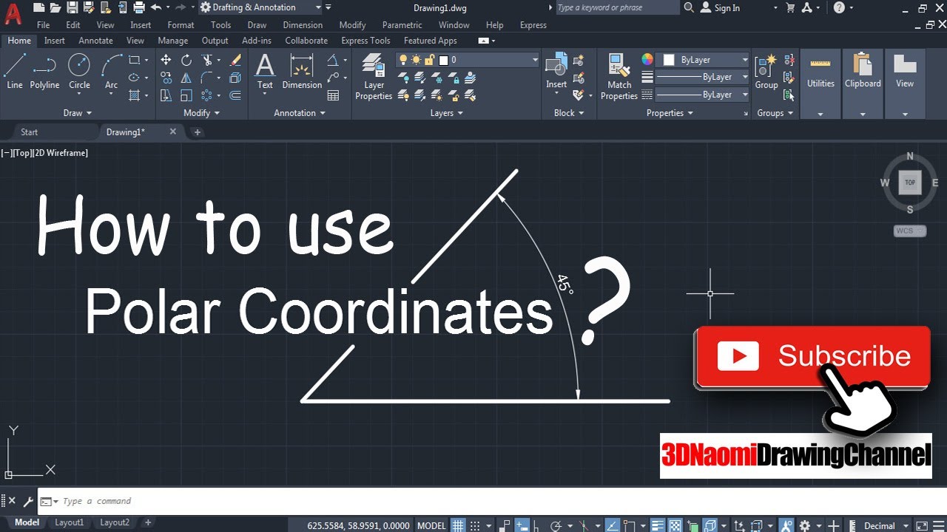Click the Trim scissors icon
The height and width of the screenshot is (532, 947).
(x=208, y=60)
